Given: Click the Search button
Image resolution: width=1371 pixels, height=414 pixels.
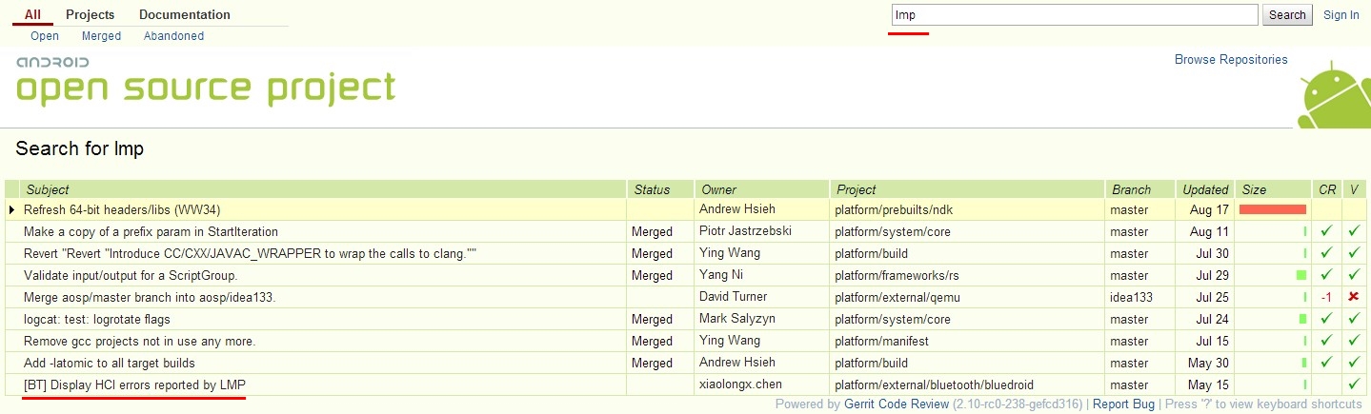Looking at the screenshot, I should [x=1287, y=14].
